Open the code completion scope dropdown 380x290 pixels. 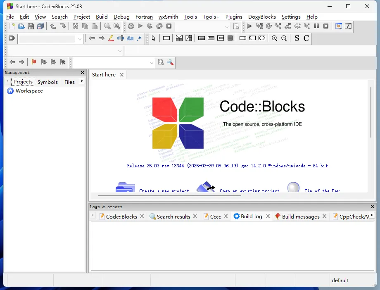pos(120,51)
